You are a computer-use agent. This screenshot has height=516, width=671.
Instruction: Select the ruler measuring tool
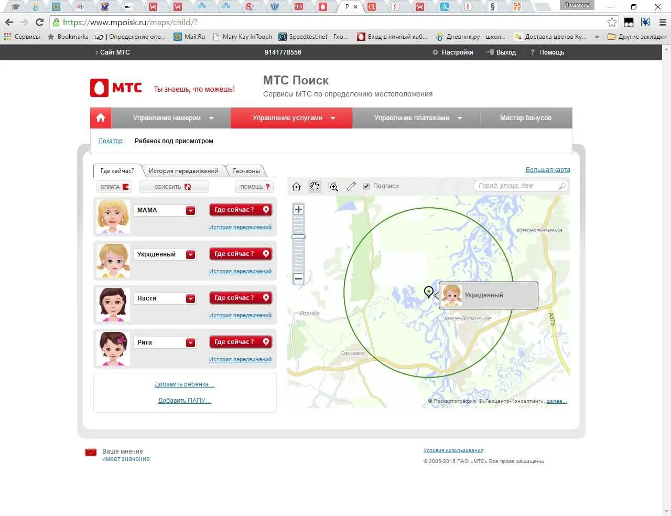(351, 187)
